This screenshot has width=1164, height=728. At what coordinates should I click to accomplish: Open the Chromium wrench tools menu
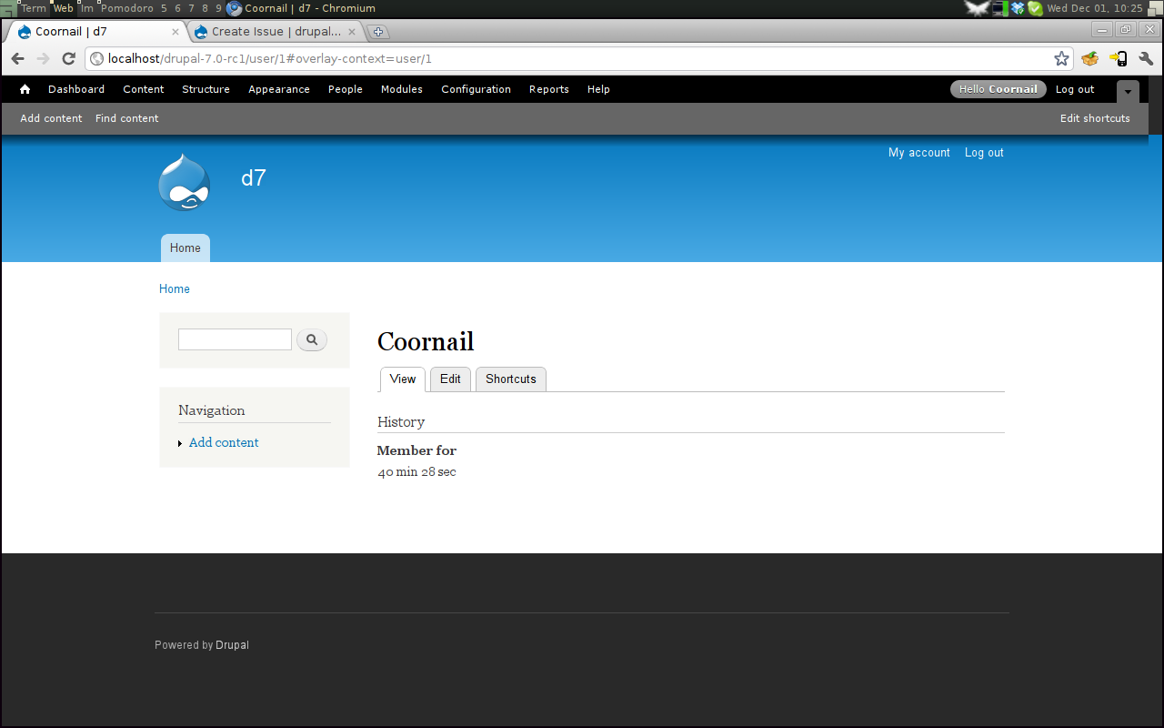point(1146,57)
